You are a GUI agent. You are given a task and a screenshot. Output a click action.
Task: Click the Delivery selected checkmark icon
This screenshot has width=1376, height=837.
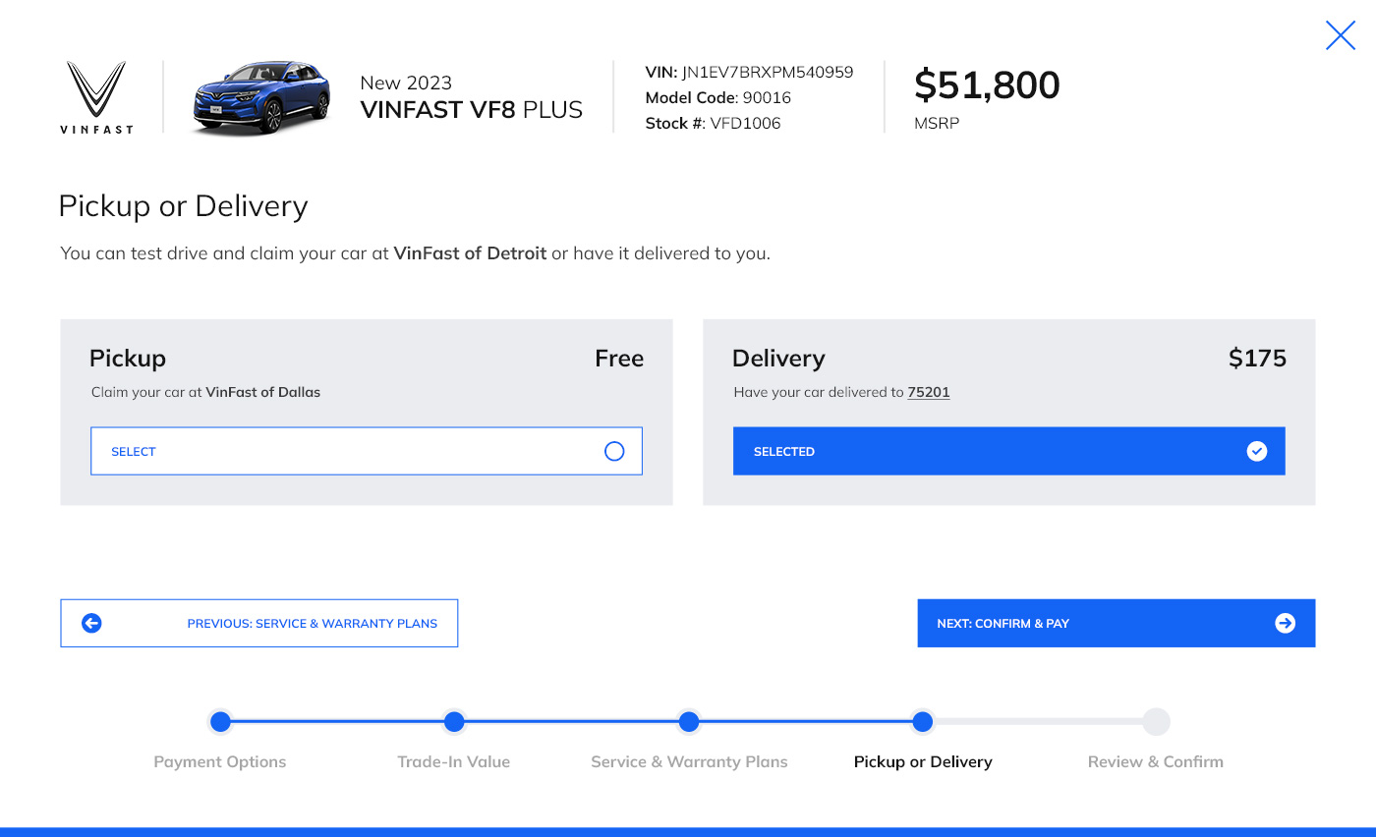[1257, 451]
